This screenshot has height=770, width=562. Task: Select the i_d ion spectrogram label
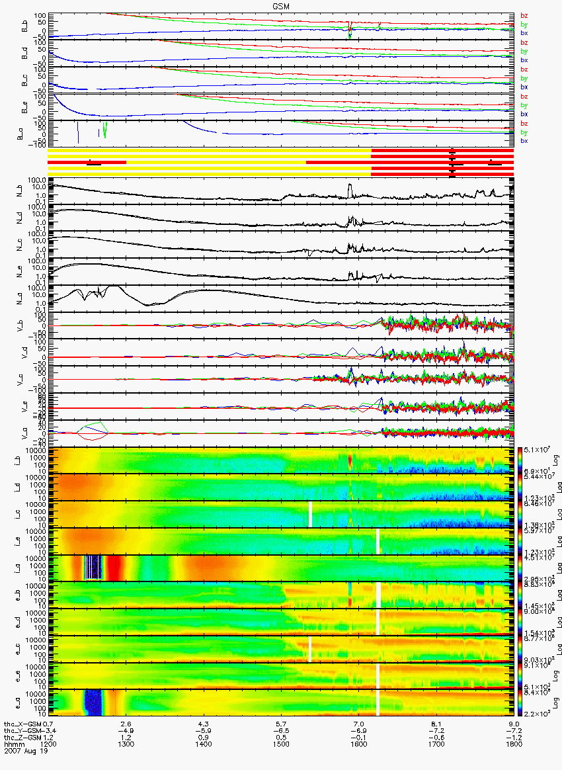click(18, 488)
